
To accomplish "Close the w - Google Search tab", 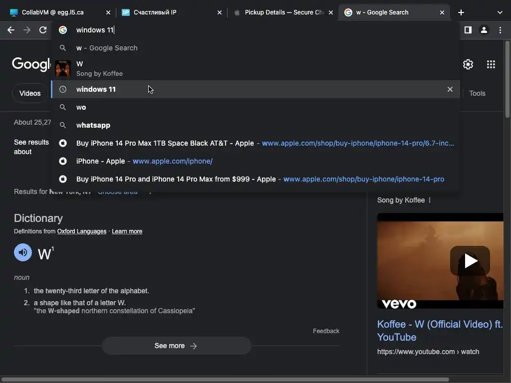I will click(442, 12).
